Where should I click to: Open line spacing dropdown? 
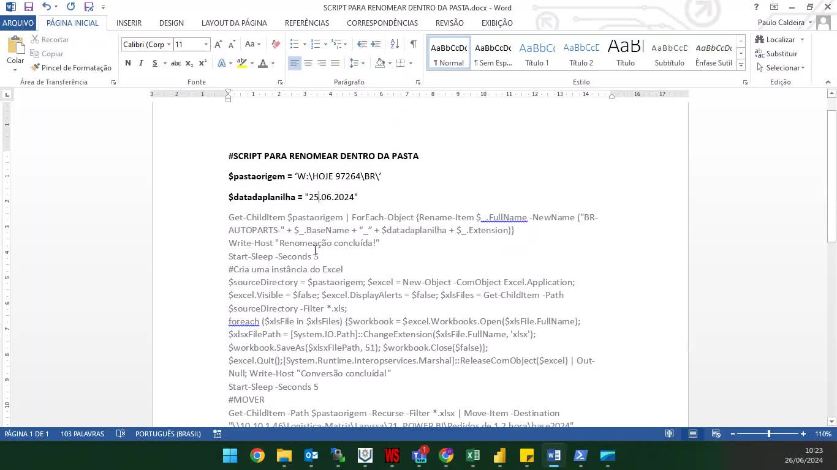coord(363,63)
